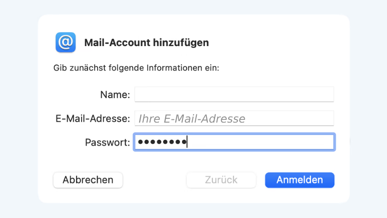Click the first password dot
Viewport: 387px width, 218px height.
pos(141,142)
